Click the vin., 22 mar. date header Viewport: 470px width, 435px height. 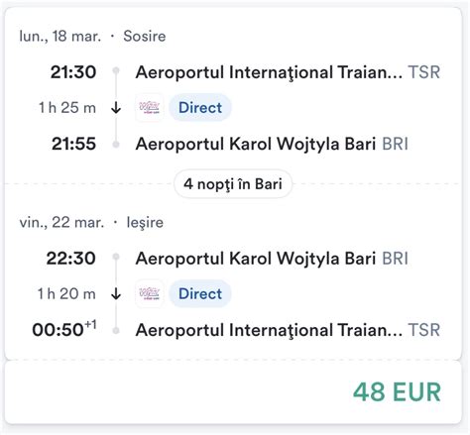(61, 222)
